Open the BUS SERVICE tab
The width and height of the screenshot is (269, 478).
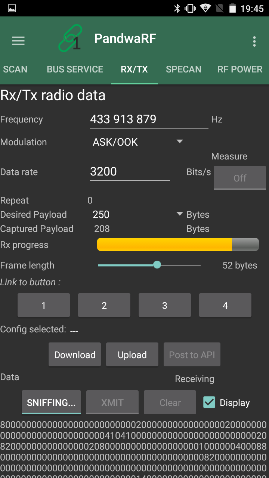click(75, 69)
